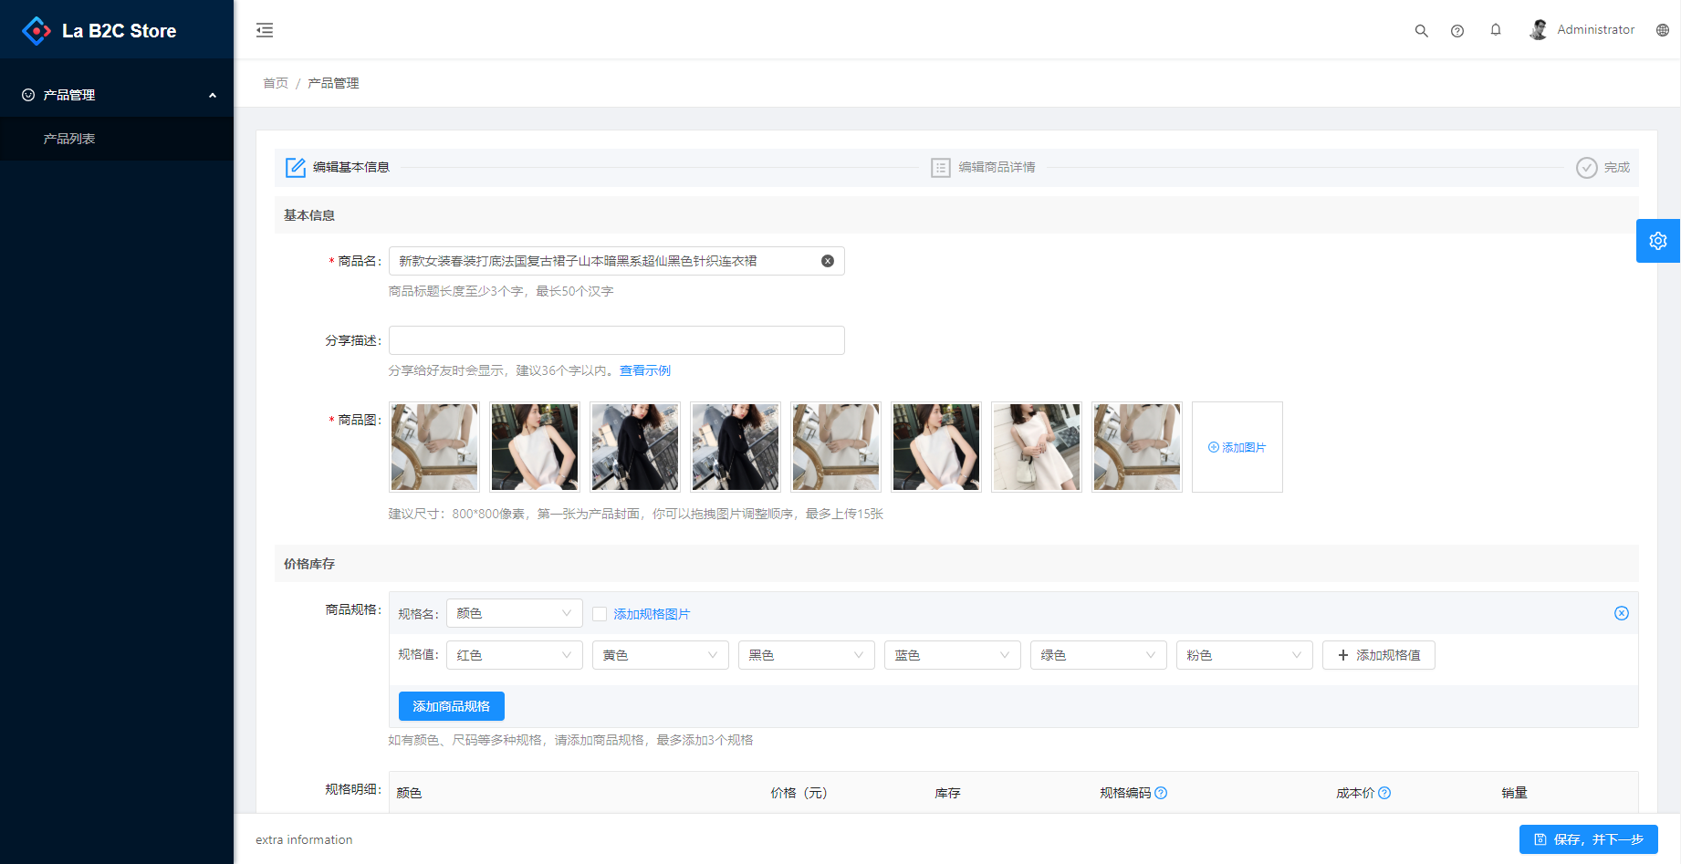Click 添加规格值 button
This screenshot has width=1681, height=864.
coord(1379,655)
